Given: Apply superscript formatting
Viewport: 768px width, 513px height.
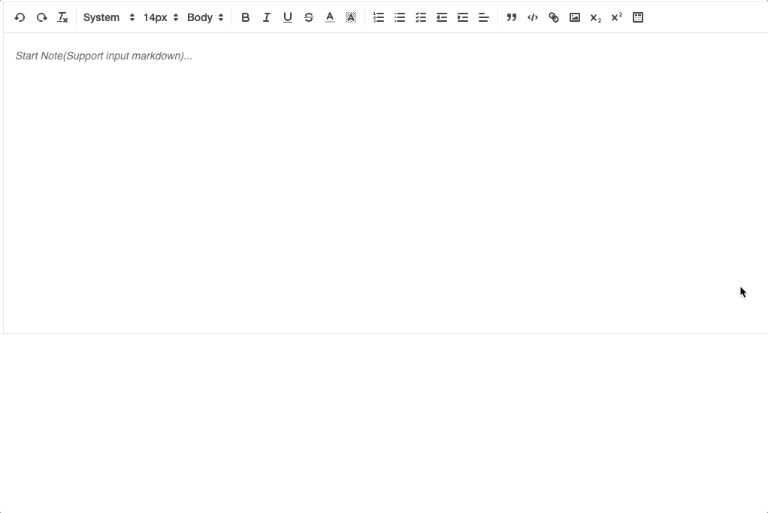Looking at the screenshot, I should coord(617,17).
